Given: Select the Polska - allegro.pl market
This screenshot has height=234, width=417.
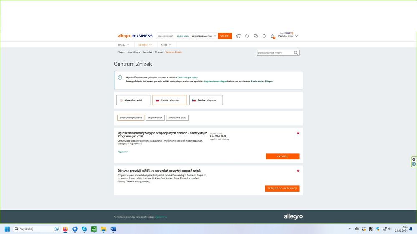Looking at the screenshot, I should [x=169, y=100].
